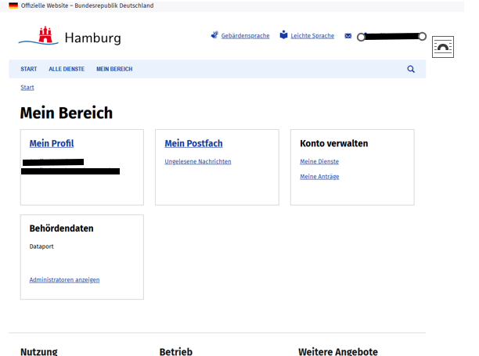Click the envelope mail icon in header
479x356 pixels.
click(348, 36)
